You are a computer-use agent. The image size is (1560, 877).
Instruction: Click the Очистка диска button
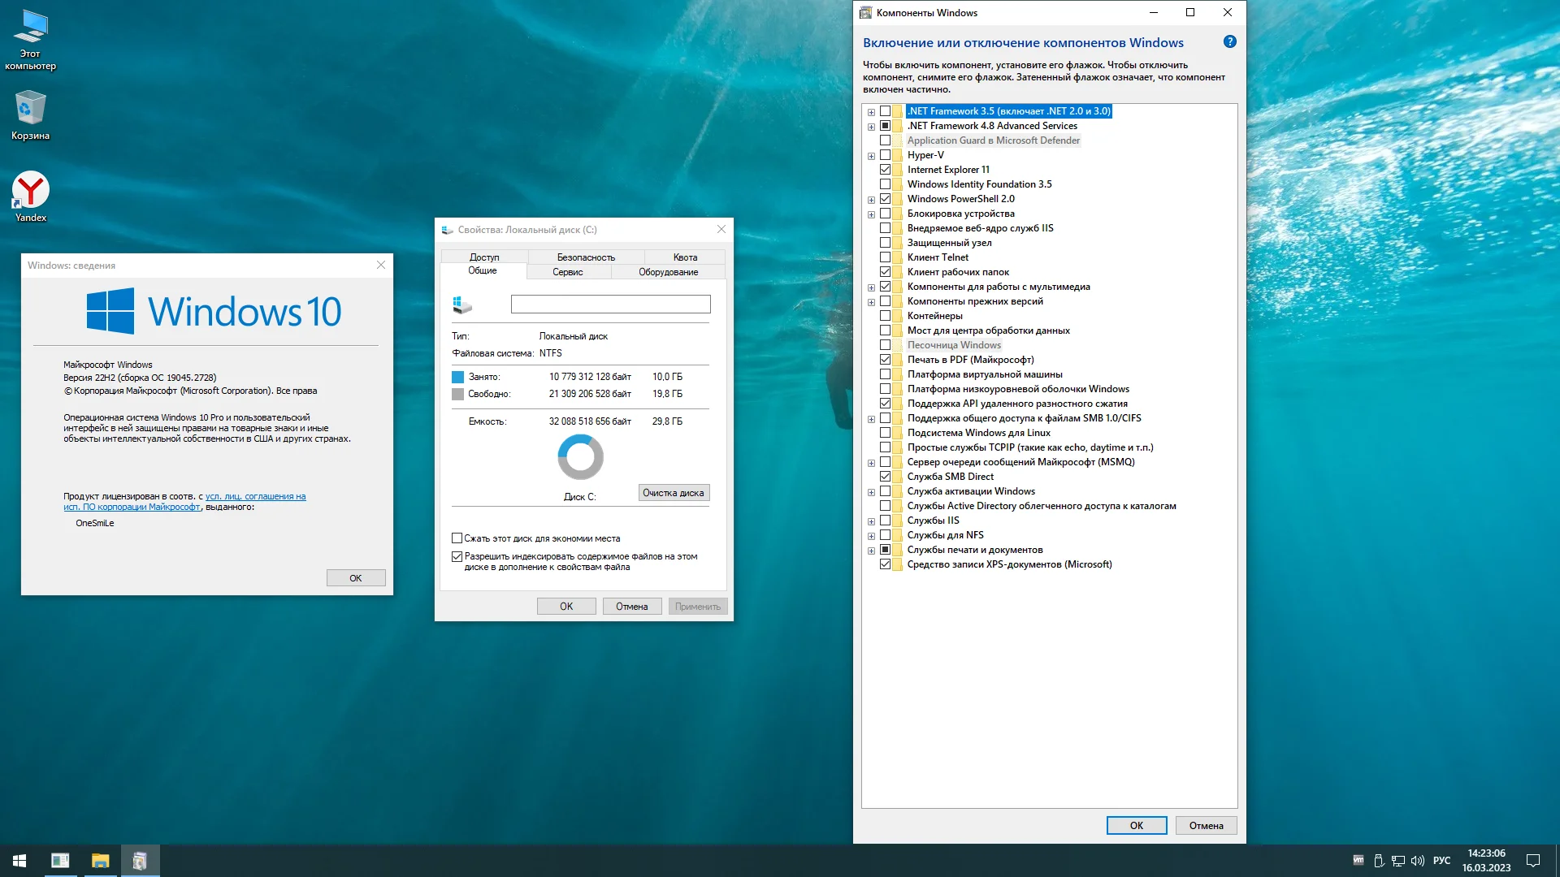(x=673, y=493)
